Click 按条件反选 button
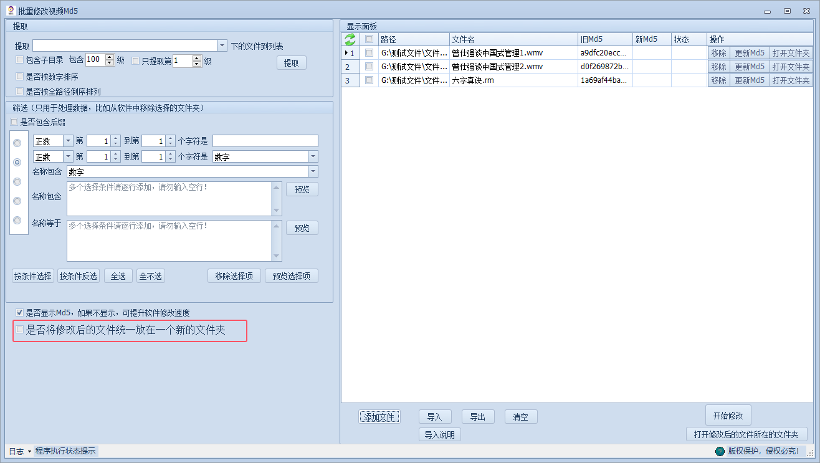This screenshot has width=820, height=463. [78, 276]
